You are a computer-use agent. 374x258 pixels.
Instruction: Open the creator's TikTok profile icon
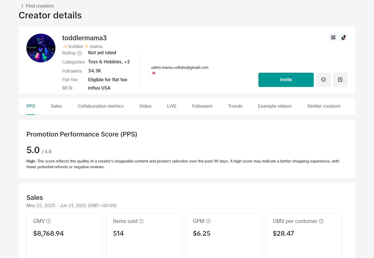[x=344, y=37]
